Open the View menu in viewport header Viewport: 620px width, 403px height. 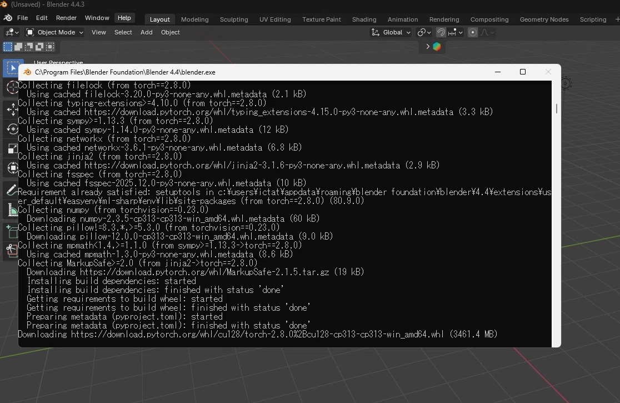pyautogui.click(x=98, y=32)
